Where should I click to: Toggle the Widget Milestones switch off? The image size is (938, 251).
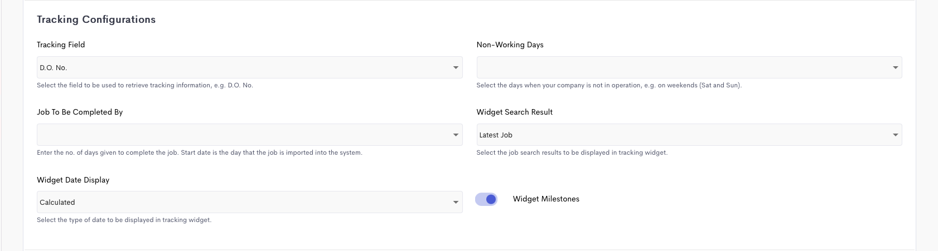click(486, 199)
